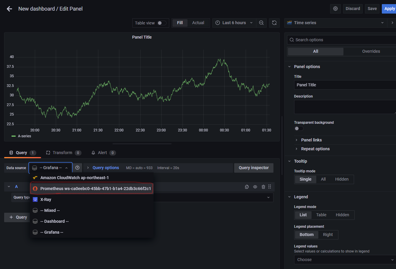Refresh the dashboard with refresh icon
The width and height of the screenshot is (396, 269).
(274, 23)
